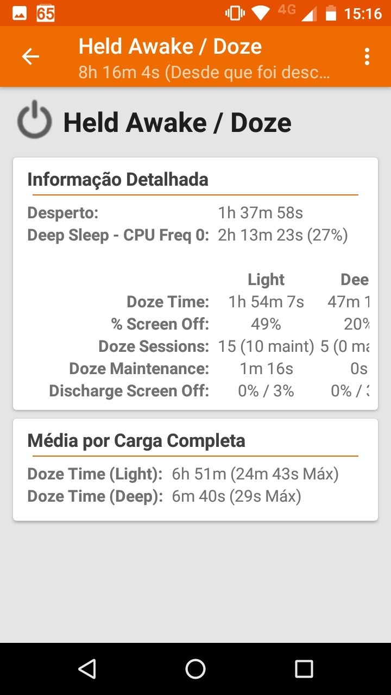The height and width of the screenshot is (695, 391).
Task: Tap the Doze Sessions row label
Action: click(154, 346)
